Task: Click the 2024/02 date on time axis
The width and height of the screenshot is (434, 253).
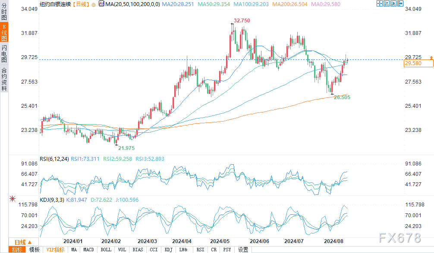Action: [x=111, y=241]
